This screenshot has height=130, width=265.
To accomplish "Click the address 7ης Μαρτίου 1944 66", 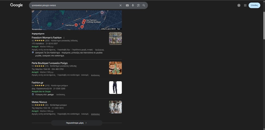I will pyautogui.click(x=41, y=69).
